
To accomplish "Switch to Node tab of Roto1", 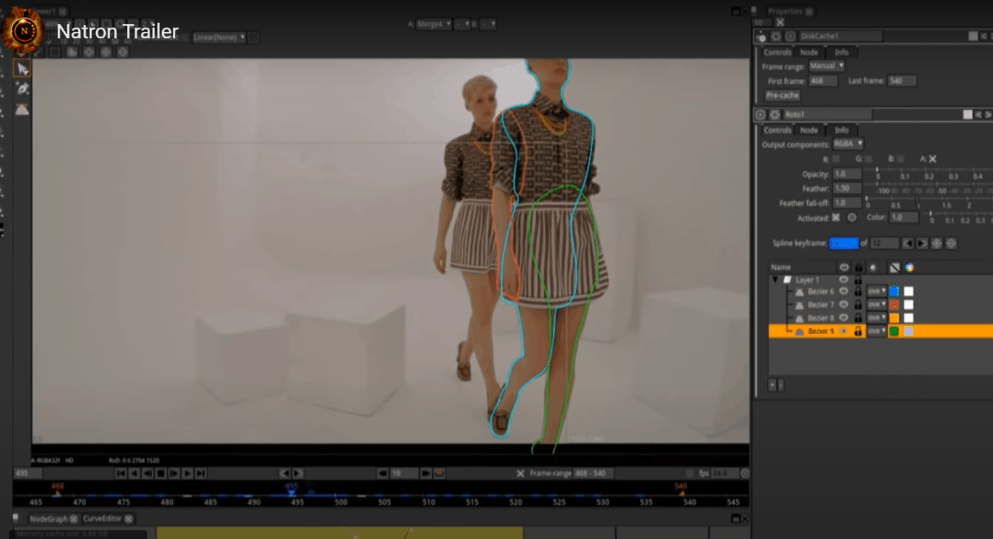I will pos(809,130).
